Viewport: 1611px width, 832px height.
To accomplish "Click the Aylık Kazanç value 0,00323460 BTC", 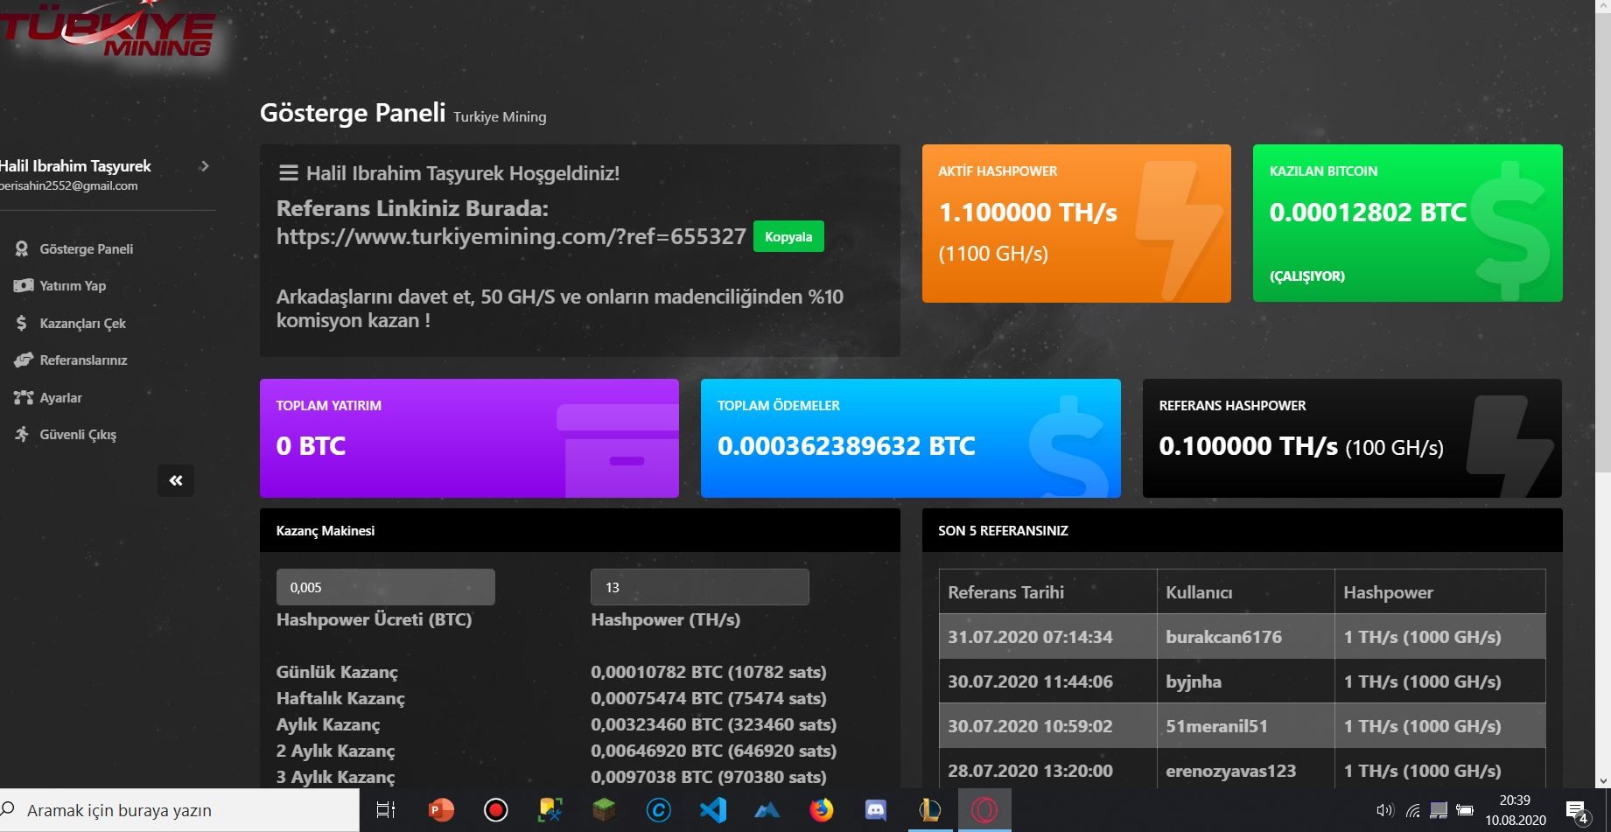I will click(713, 724).
